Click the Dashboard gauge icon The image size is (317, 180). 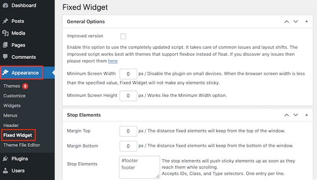tap(6, 5)
